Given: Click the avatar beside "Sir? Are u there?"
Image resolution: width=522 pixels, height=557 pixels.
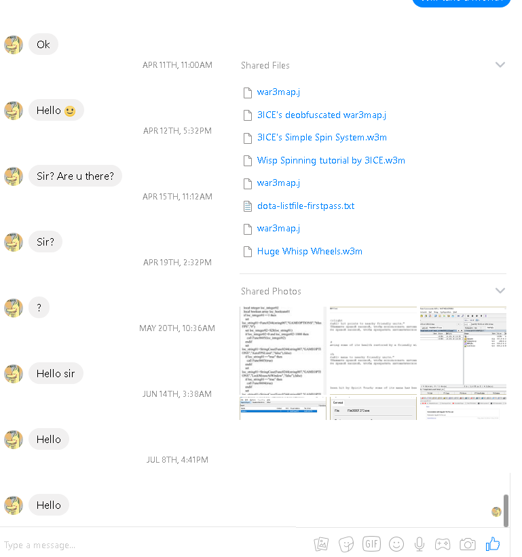Looking at the screenshot, I should point(14,176).
